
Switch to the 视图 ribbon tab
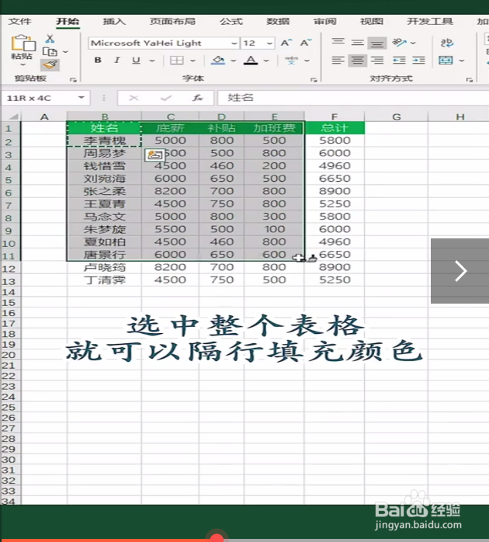coord(372,22)
